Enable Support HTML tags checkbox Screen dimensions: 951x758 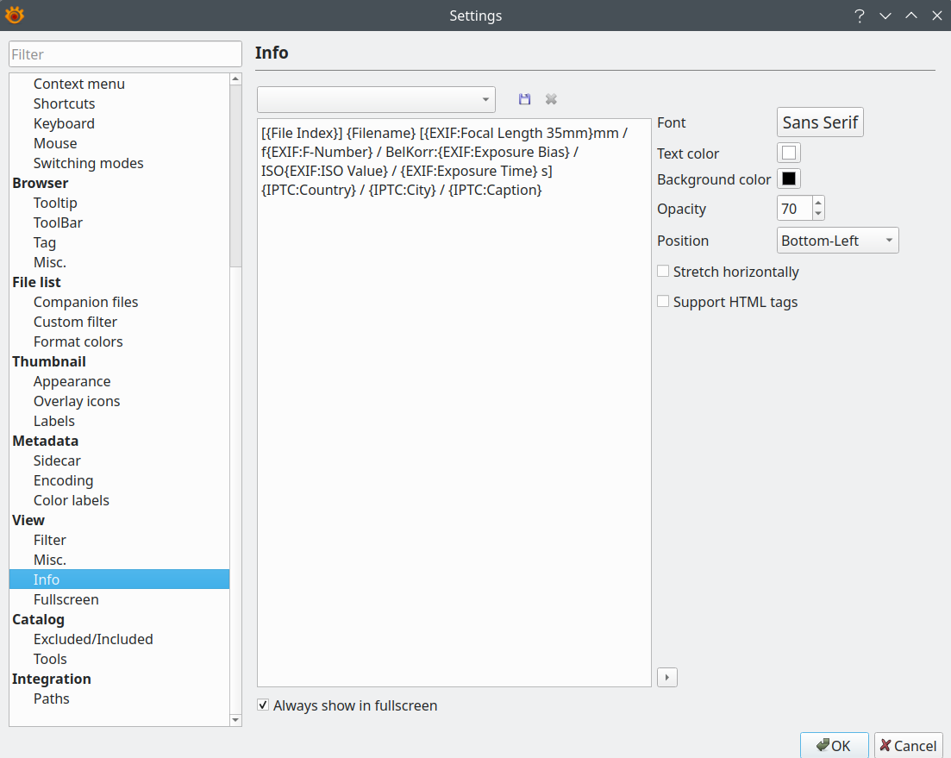[663, 302]
